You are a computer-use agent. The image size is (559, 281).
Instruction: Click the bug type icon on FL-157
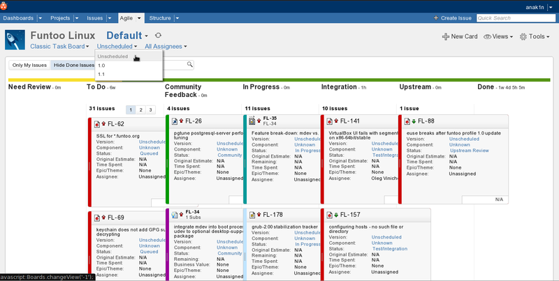click(329, 214)
